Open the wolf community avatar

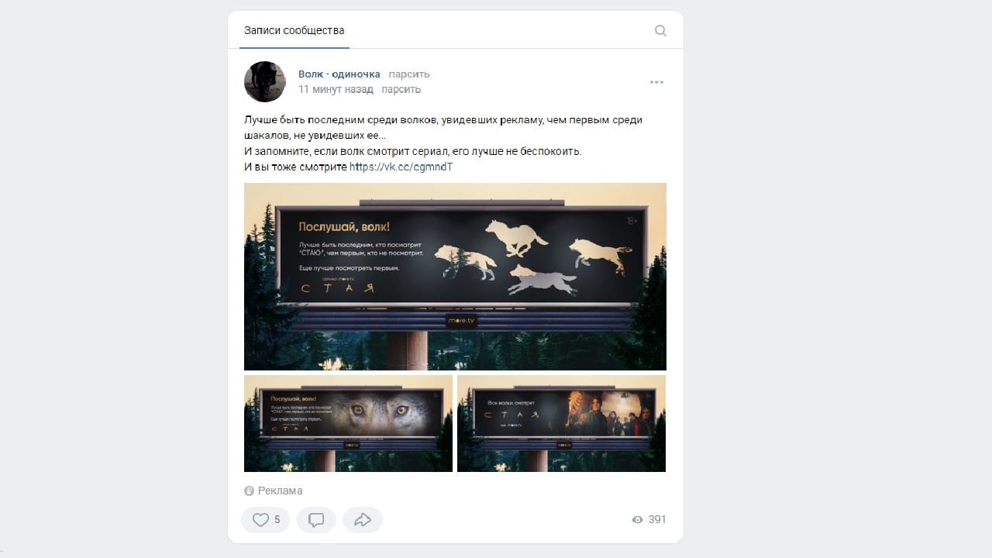(265, 81)
